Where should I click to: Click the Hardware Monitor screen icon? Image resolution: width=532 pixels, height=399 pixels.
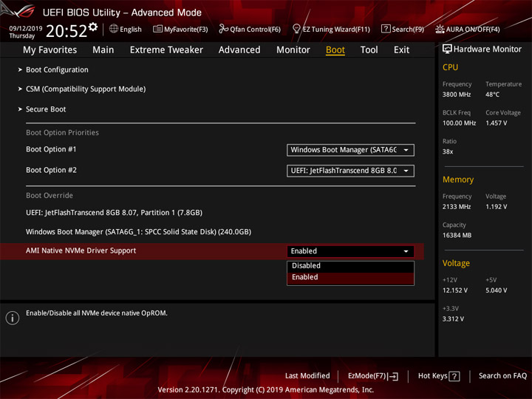point(447,50)
